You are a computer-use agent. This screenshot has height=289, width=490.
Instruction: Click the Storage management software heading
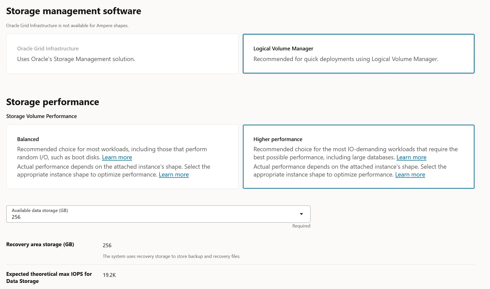74,11
